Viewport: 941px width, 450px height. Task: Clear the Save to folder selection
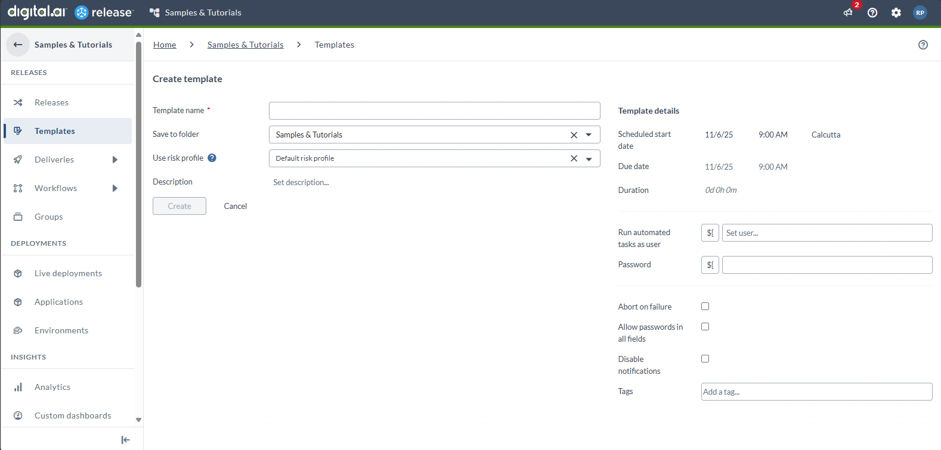click(574, 135)
